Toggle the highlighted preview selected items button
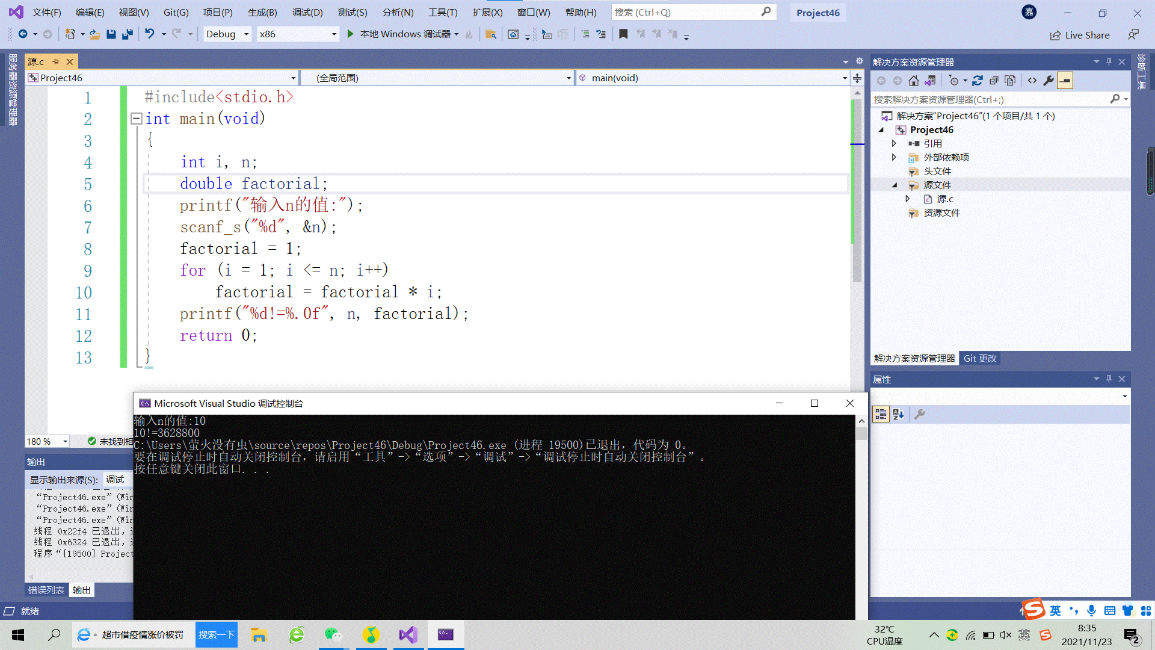 tap(1065, 81)
